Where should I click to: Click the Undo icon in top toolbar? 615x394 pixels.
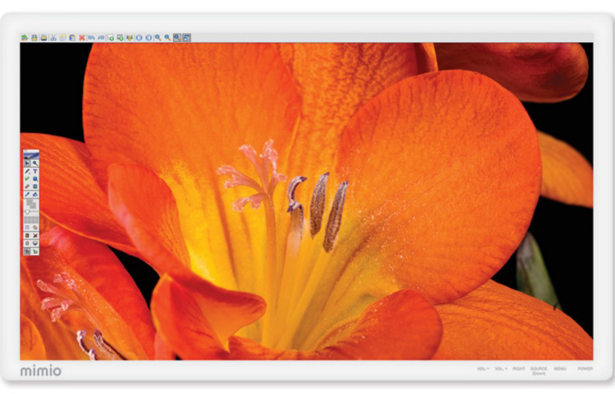point(91,38)
